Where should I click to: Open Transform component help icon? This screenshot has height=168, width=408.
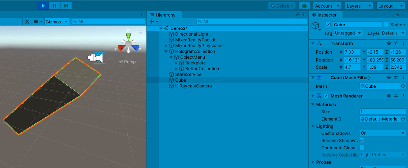pyautogui.click(x=389, y=43)
